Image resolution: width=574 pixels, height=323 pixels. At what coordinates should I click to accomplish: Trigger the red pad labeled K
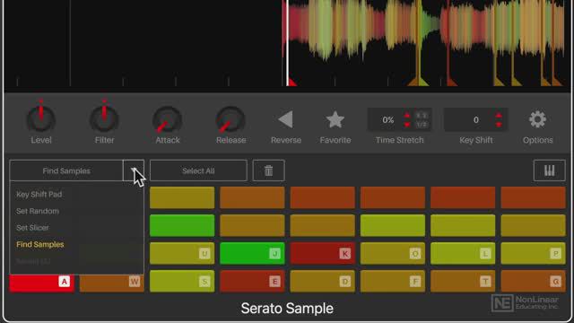pyautogui.click(x=323, y=253)
